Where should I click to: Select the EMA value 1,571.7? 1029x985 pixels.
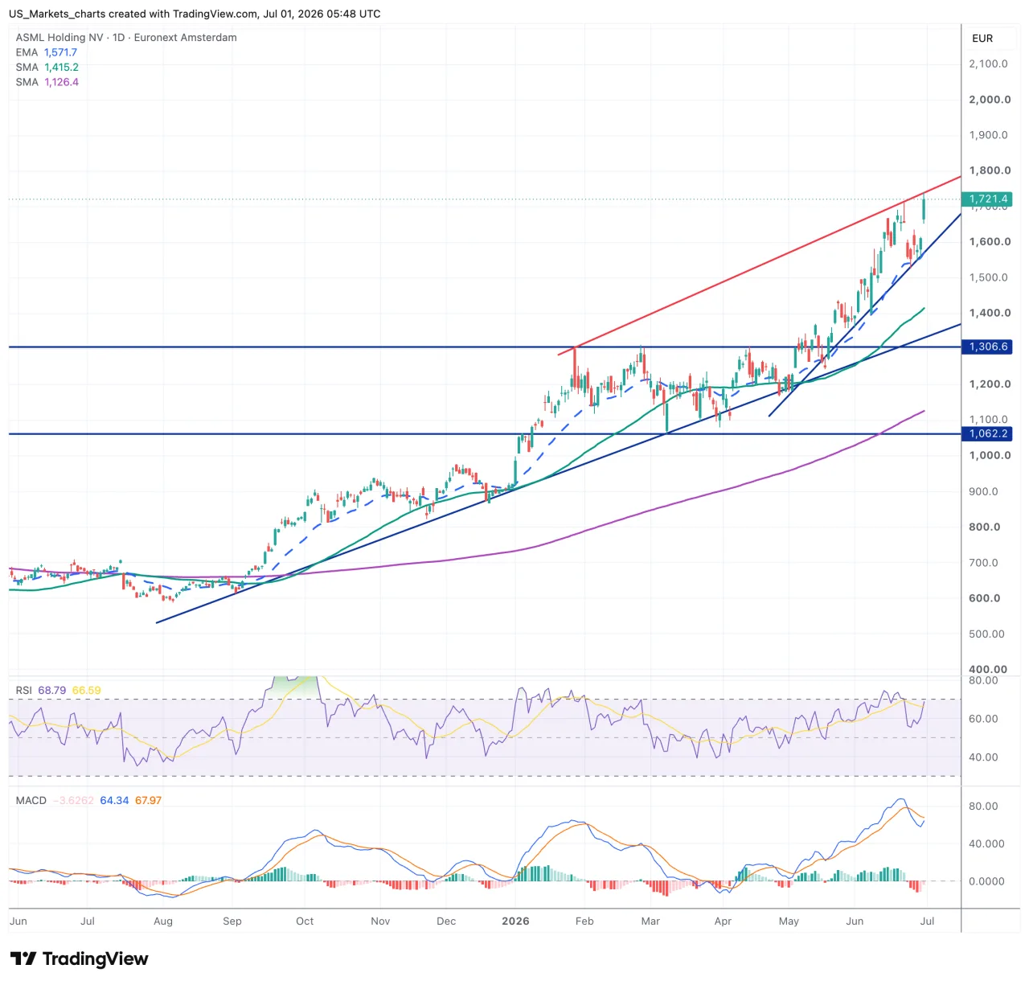(60, 52)
